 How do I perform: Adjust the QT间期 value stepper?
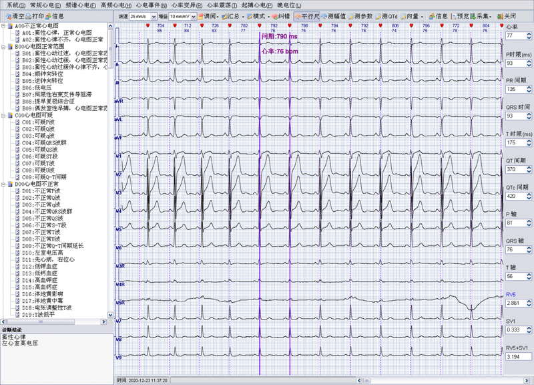coord(529,170)
